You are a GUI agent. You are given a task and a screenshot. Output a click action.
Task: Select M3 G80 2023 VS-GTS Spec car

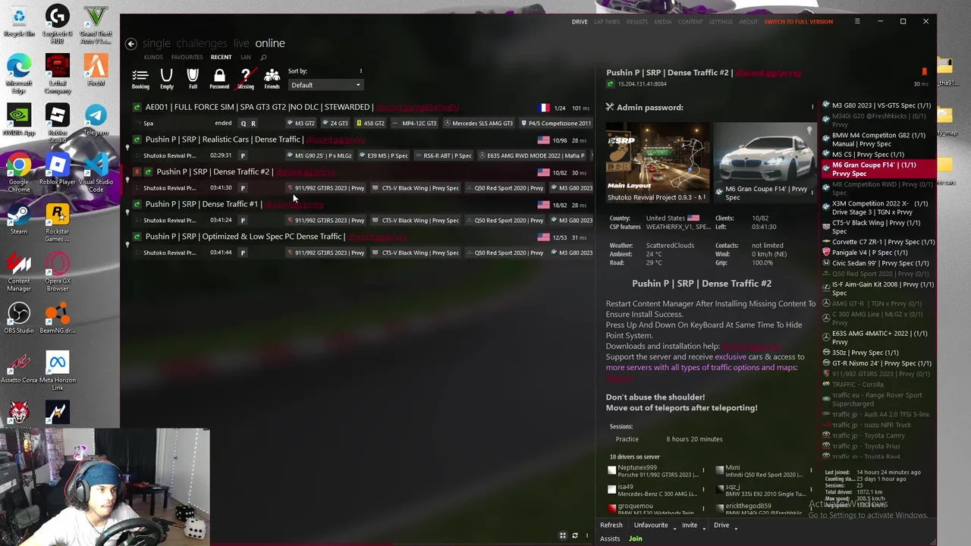(x=878, y=105)
